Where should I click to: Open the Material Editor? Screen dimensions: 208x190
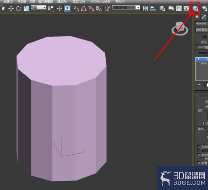coord(195,8)
